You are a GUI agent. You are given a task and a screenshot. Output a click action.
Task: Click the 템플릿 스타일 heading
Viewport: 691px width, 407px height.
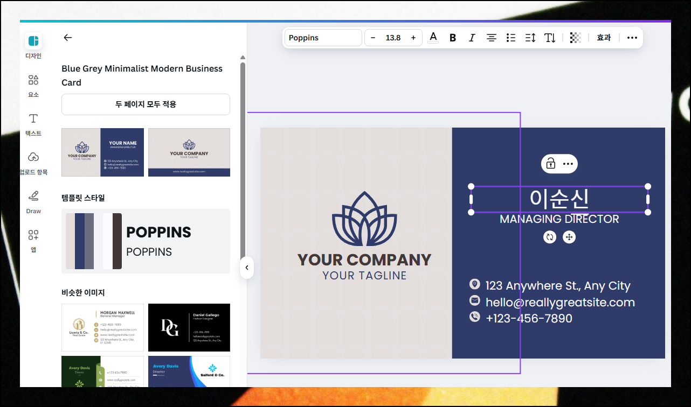coord(83,198)
